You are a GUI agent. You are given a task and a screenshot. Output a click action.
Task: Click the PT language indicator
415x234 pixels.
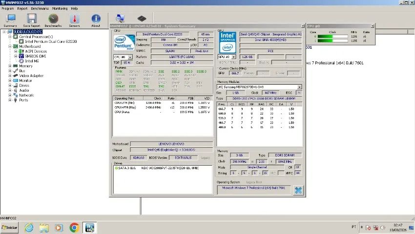[x=354, y=227]
